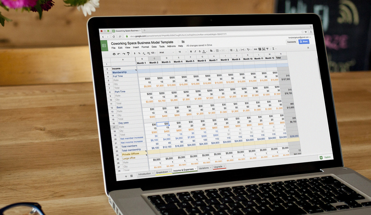The image size is (371, 215).
Task: Insert a link with chain icon
Action: click(255, 49)
